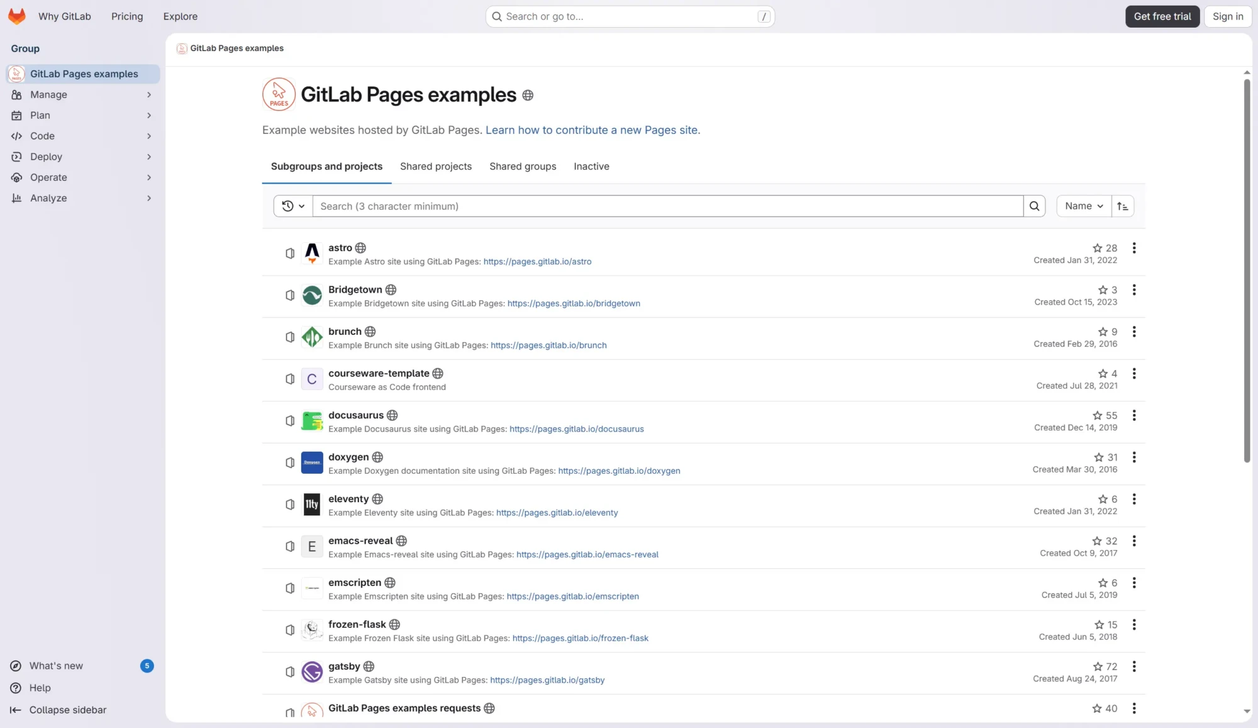Viewport: 1258px width, 728px height.
Task: Expand the Deploy sidebar section
Action: click(82, 157)
